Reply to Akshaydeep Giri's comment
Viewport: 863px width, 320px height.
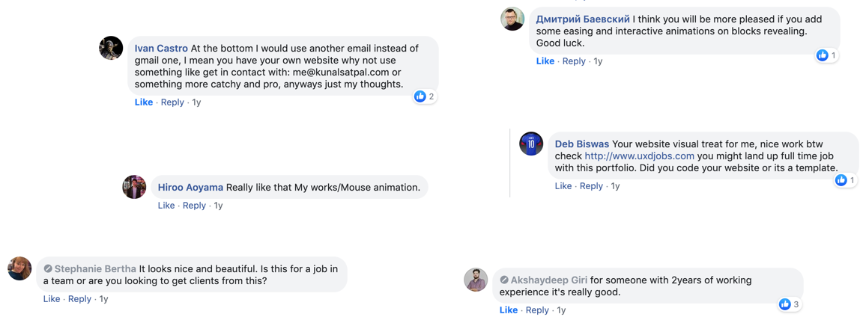(x=537, y=310)
